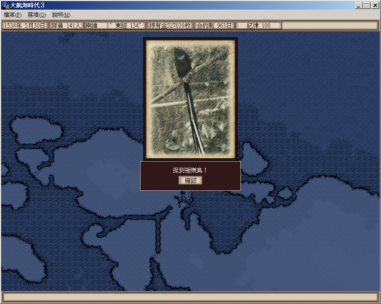Screen dimensions: 381x304
Task: Click the 確認 button in the dialog
Action: click(x=190, y=180)
